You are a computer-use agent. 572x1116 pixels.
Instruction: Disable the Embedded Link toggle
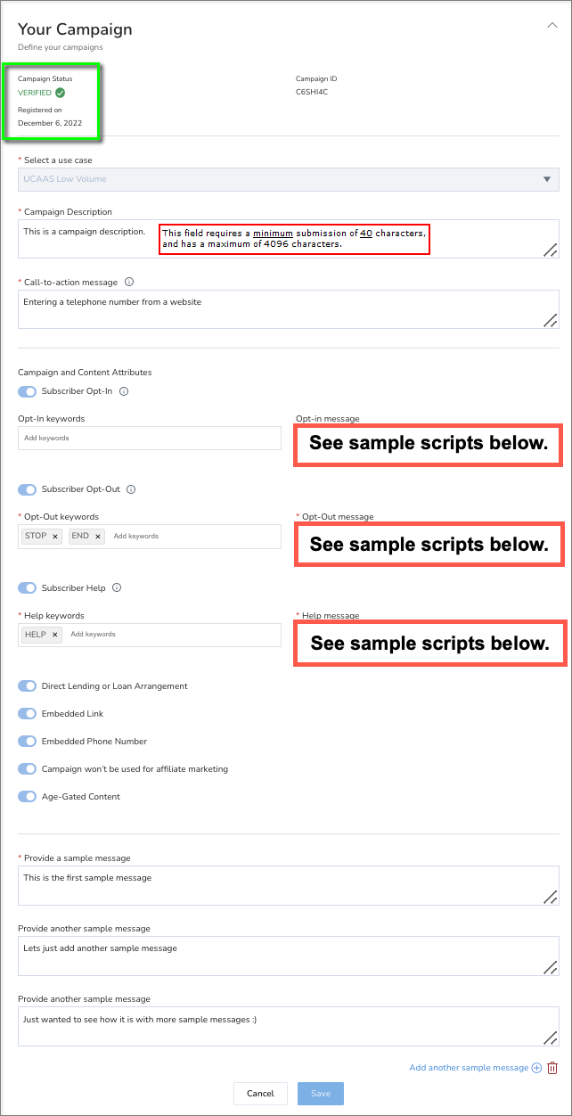click(x=28, y=713)
